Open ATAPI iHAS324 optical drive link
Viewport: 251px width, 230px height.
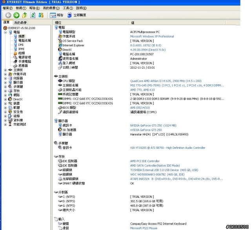[x=176, y=179]
